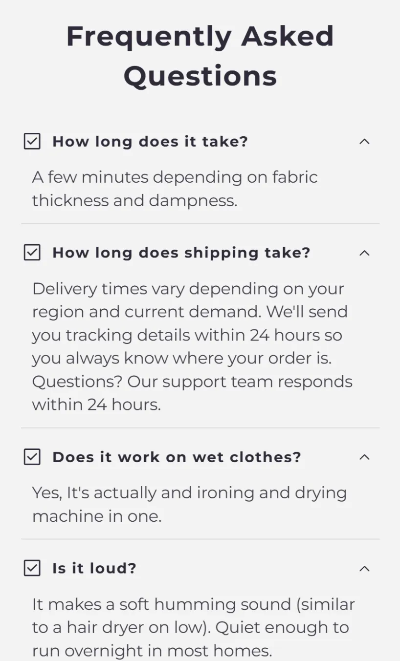The height and width of the screenshot is (661, 400).
Task: Collapse the "Is it loud?" section chevron
Action: tap(364, 568)
